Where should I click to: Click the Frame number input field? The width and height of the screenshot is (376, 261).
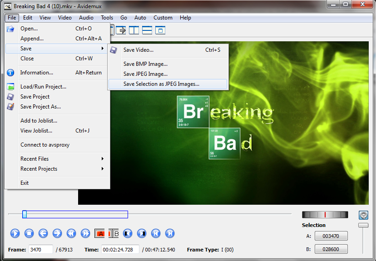(41, 250)
